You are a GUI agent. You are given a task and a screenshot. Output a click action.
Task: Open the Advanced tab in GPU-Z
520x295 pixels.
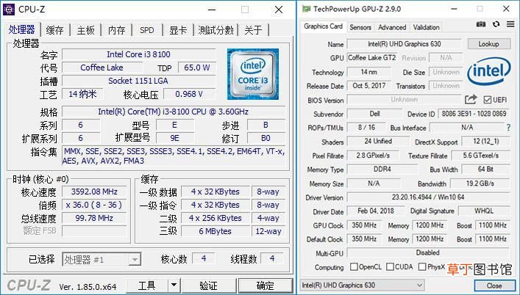click(392, 27)
